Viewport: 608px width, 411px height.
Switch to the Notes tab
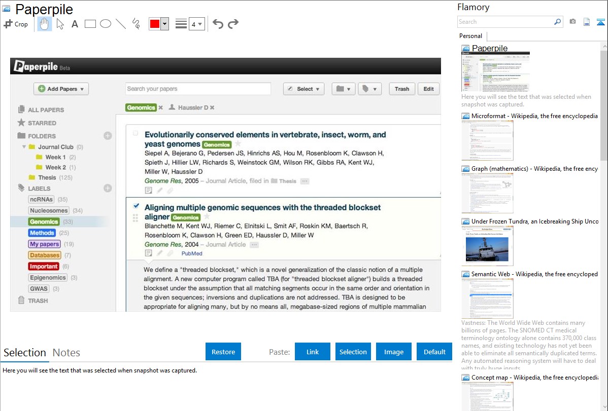coord(66,353)
